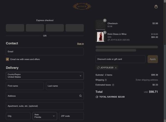Click the $94.40 dress price
This screenshot has height=122, width=166.
(x=155, y=37)
